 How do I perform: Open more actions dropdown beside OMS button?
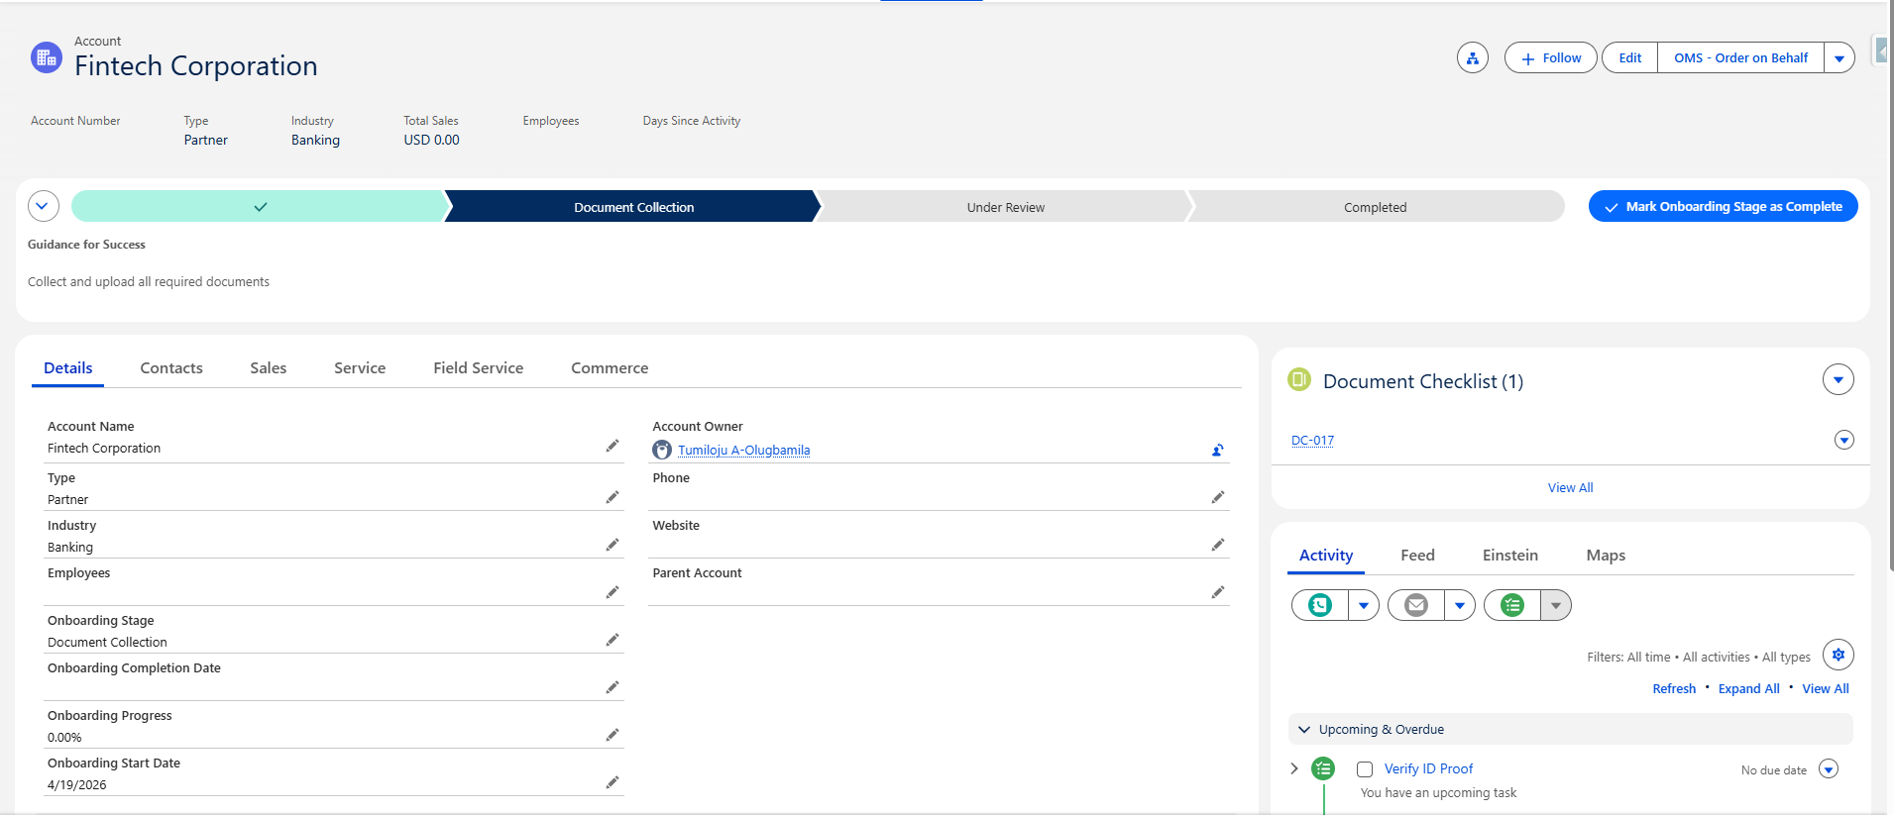click(1839, 58)
